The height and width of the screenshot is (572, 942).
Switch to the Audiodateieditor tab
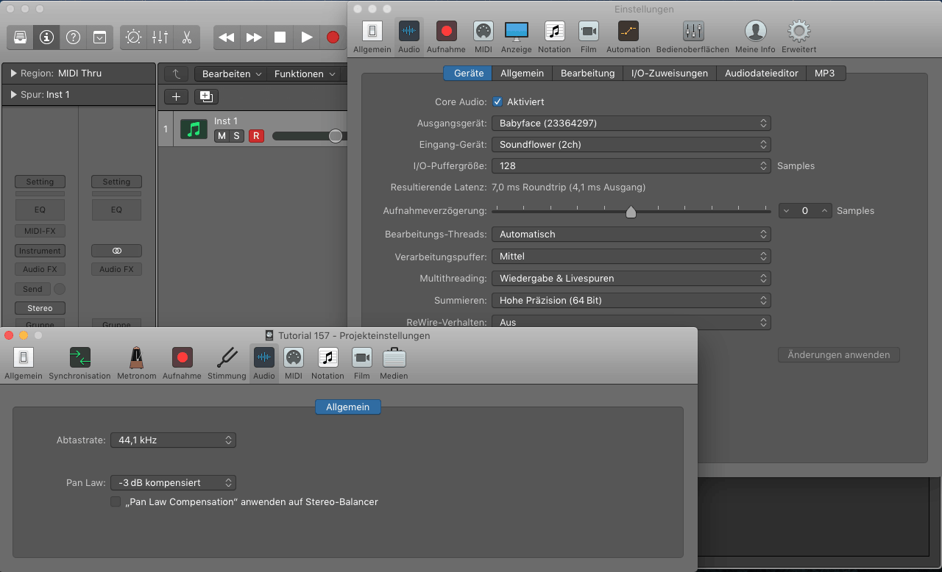tap(761, 74)
